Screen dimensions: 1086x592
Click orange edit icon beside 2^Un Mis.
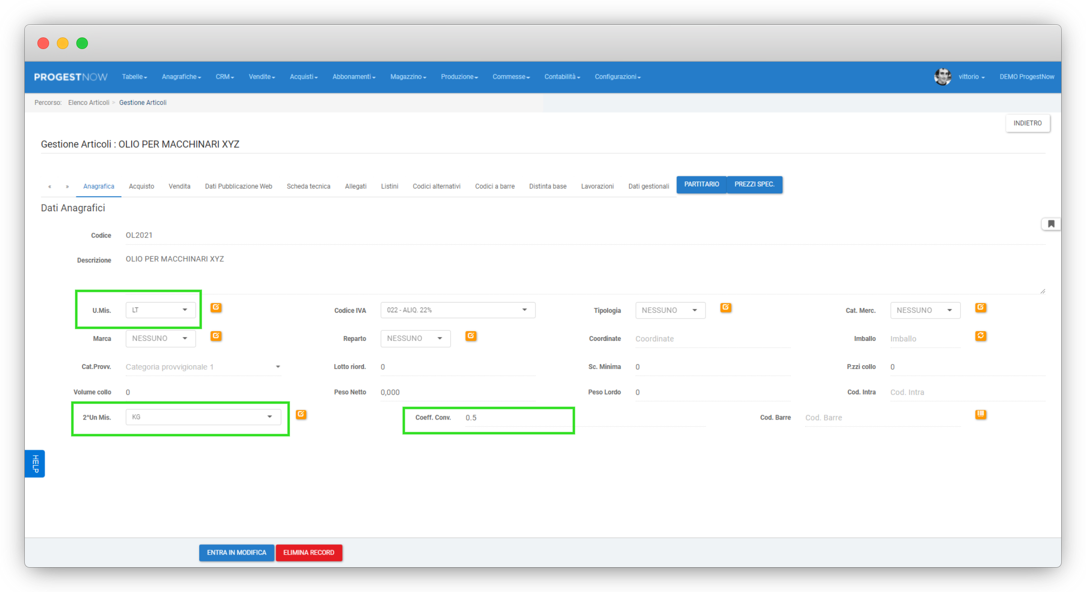pyautogui.click(x=301, y=414)
